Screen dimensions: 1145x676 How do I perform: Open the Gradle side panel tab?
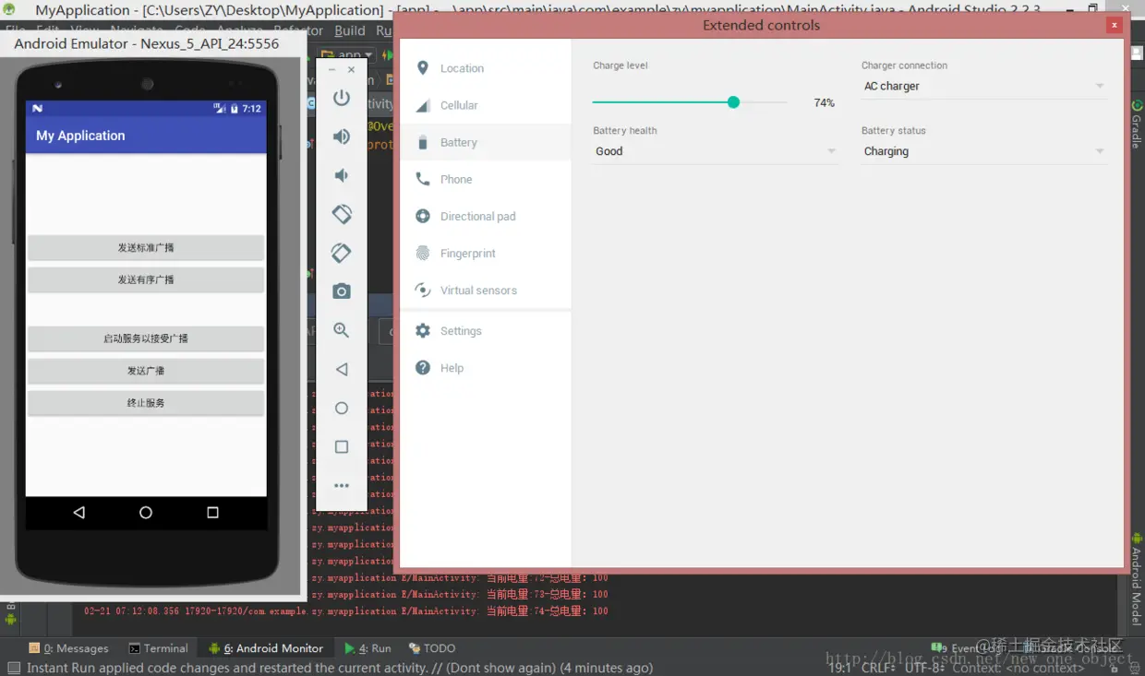(1137, 125)
